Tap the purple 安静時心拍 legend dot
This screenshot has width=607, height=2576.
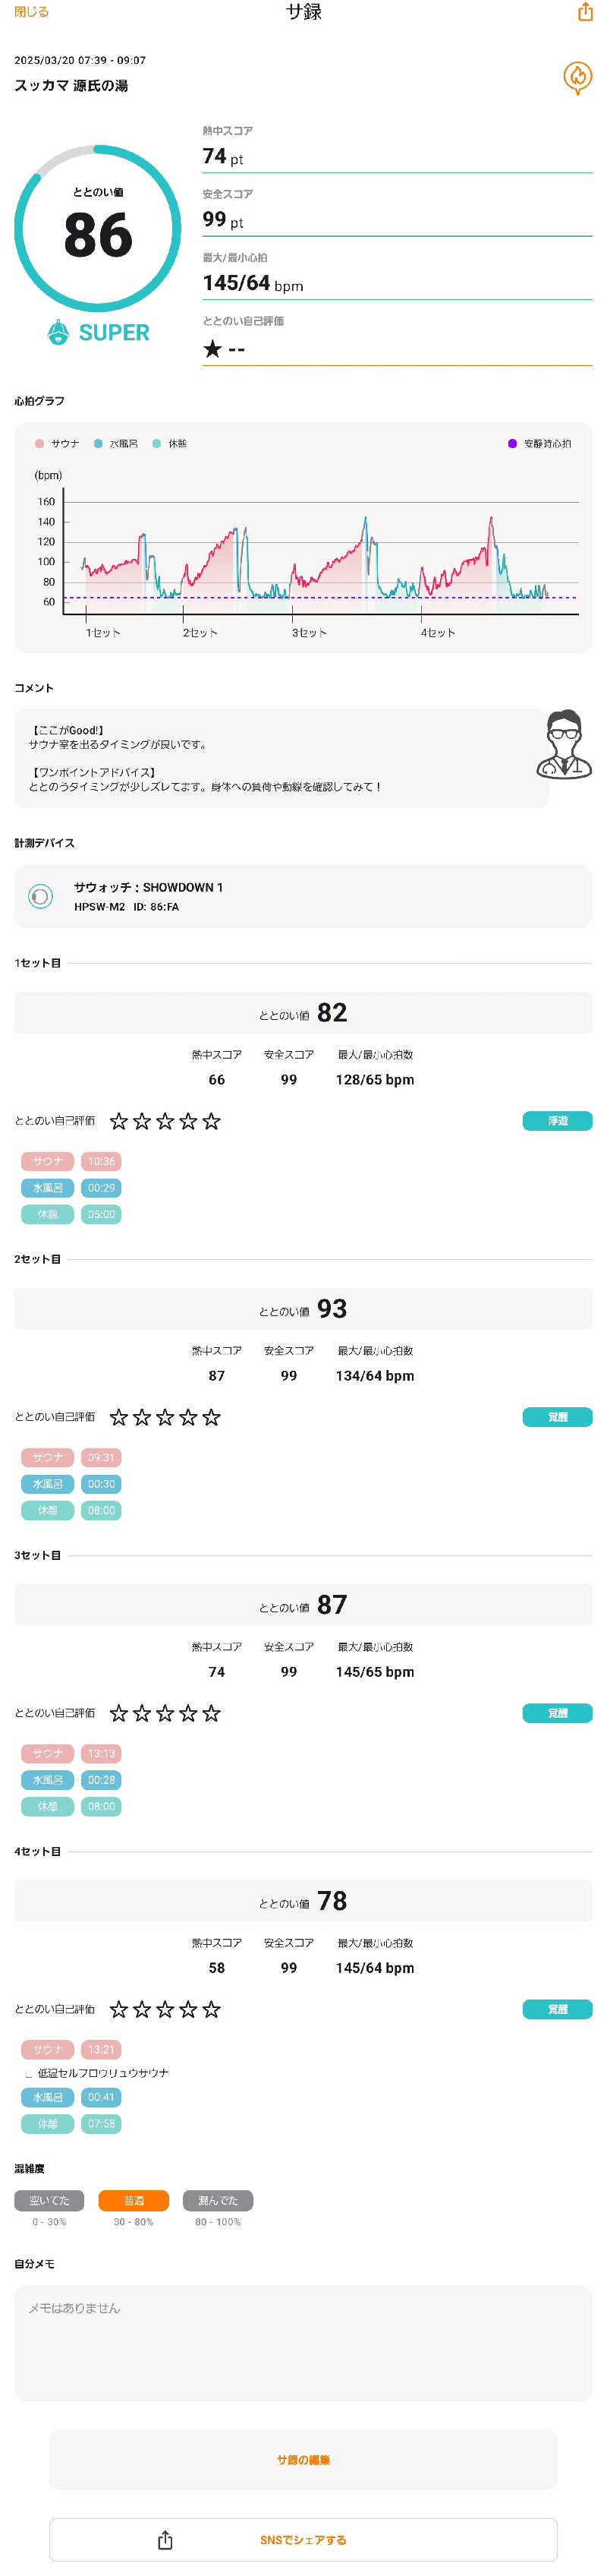click(x=512, y=443)
